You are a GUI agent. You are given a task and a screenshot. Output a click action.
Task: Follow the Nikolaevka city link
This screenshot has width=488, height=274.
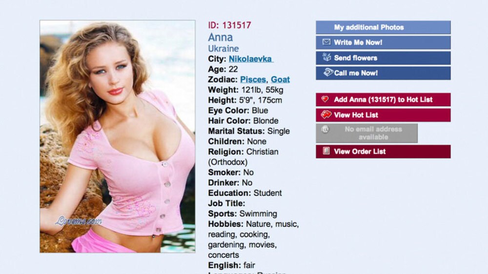[251, 59]
